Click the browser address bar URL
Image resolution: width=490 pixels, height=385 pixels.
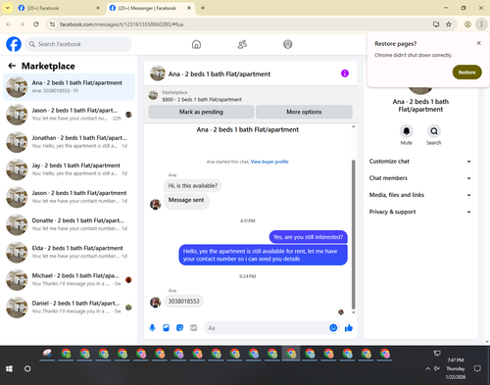click(x=122, y=24)
